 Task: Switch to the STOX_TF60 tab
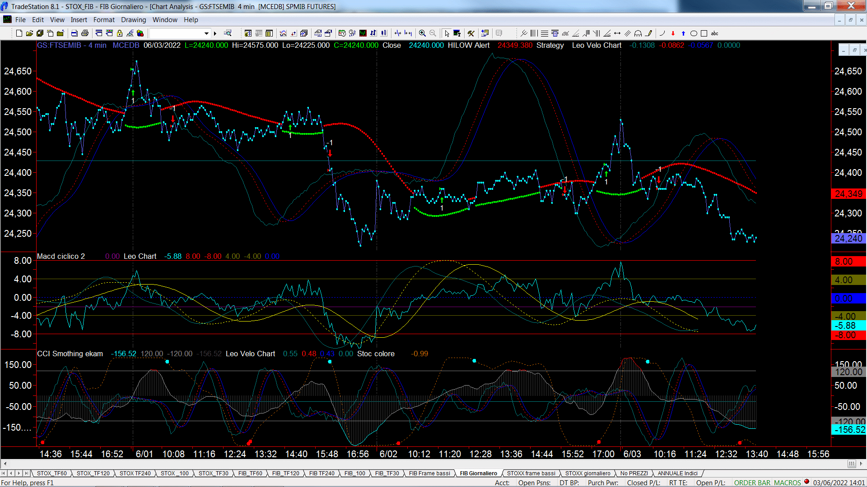51,473
